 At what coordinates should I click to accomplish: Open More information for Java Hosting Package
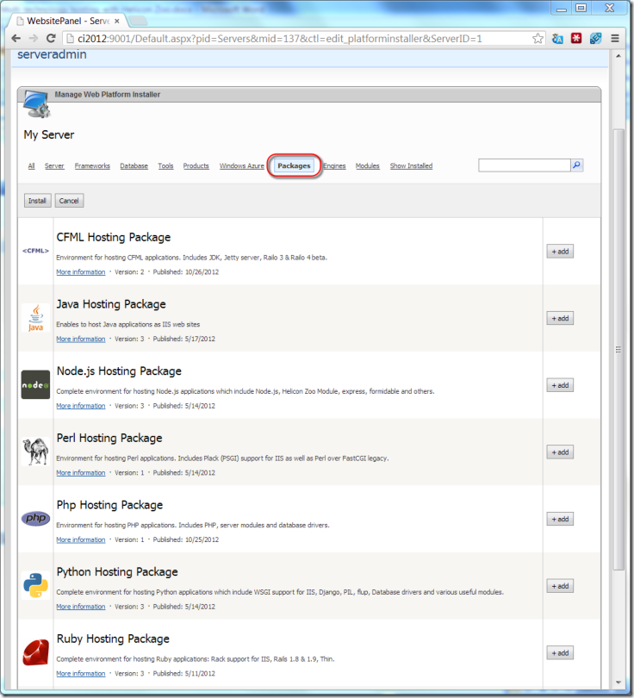pyautogui.click(x=81, y=340)
